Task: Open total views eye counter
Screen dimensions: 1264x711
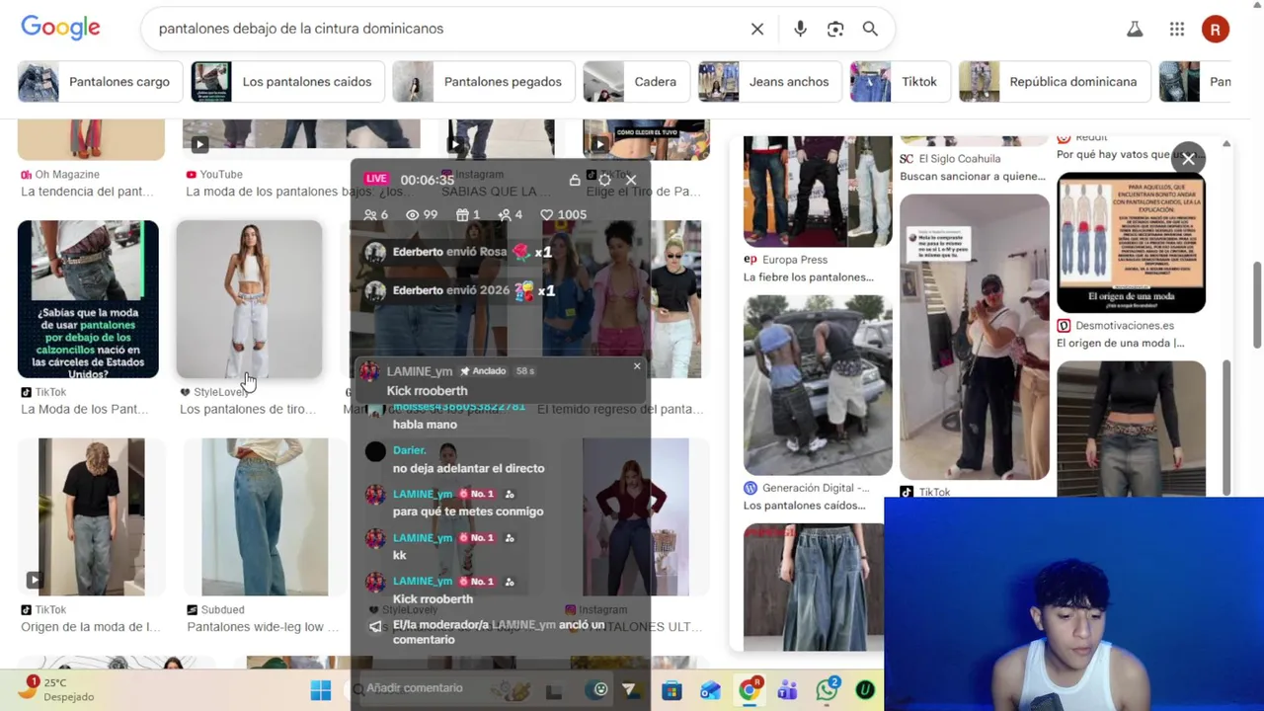Action: (x=422, y=214)
